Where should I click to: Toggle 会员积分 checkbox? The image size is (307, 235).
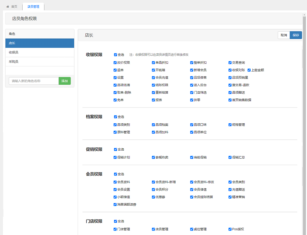pyautogui.click(x=153, y=189)
